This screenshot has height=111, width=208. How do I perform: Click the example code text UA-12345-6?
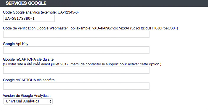point(68,12)
